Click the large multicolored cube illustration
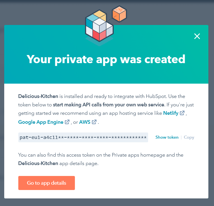The image size is (214, 206). (x=99, y=27)
